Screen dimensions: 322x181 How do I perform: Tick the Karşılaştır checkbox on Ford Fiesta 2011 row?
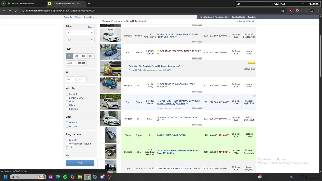tap(173, 108)
